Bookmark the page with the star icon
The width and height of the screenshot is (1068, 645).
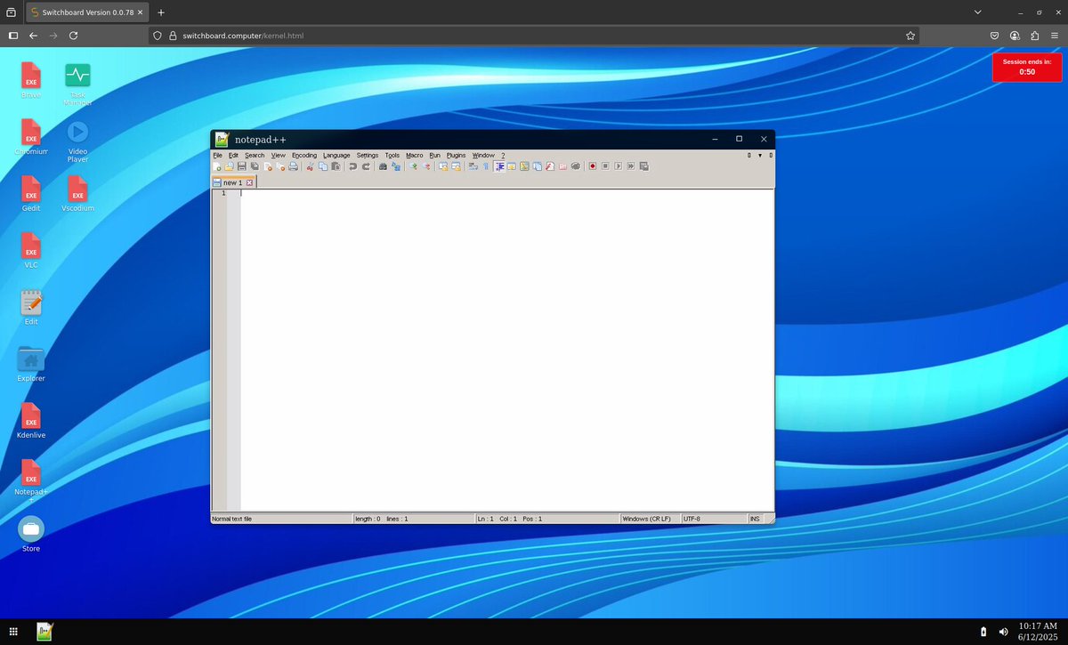coord(910,36)
